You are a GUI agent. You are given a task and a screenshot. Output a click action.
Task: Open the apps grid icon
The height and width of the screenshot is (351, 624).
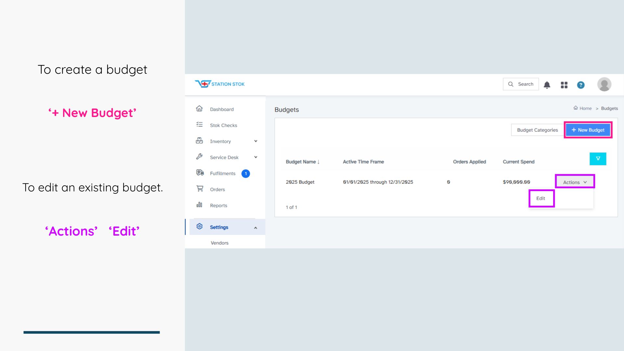(x=564, y=85)
